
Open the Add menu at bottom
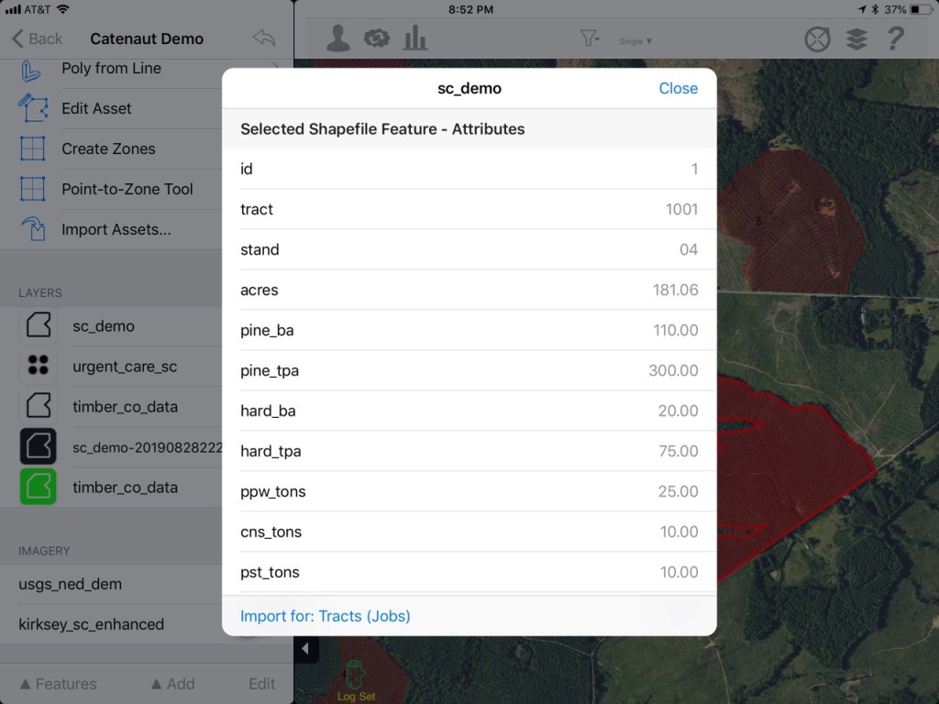click(172, 684)
